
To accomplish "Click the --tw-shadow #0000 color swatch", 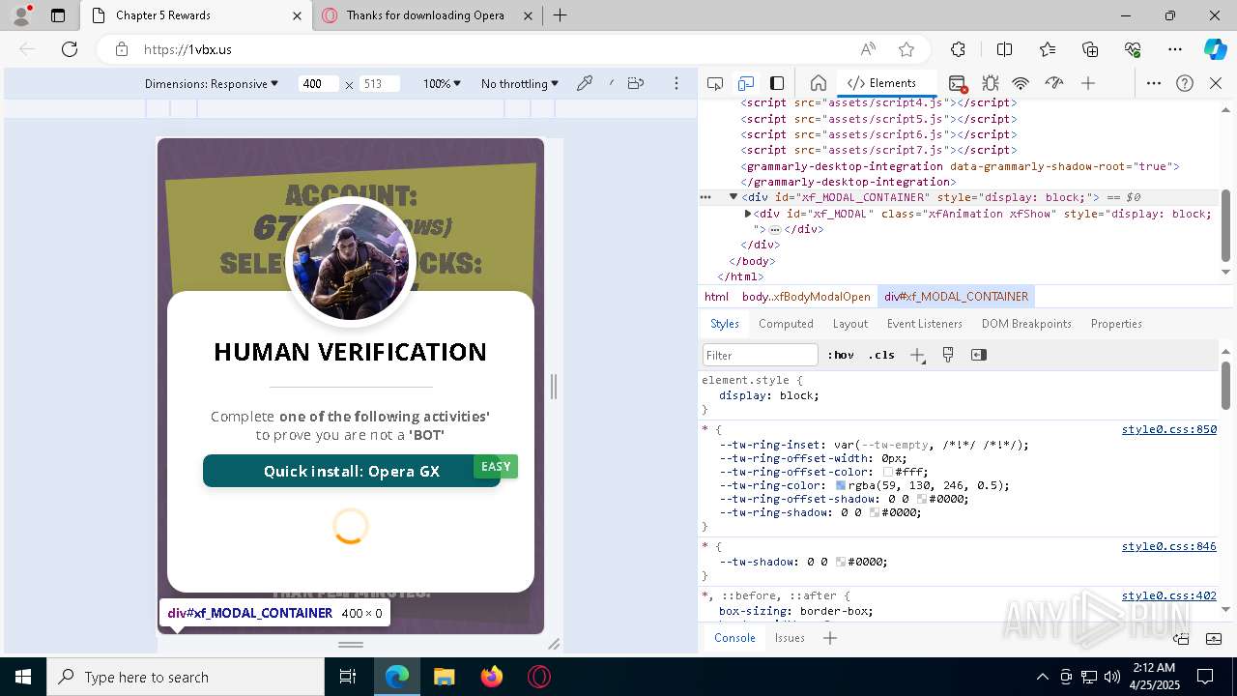I will pyautogui.click(x=841, y=562).
